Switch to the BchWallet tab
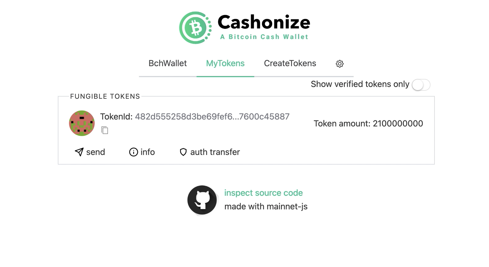This screenshot has height=267, width=489. point(168,63)
